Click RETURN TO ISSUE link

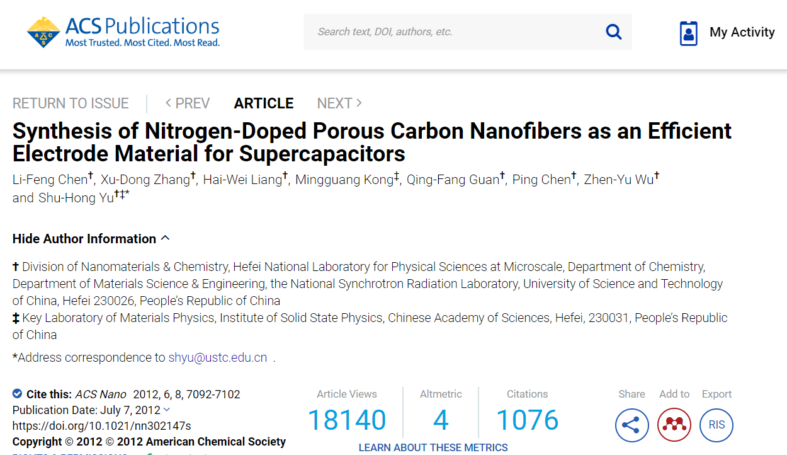coord(71,103)
